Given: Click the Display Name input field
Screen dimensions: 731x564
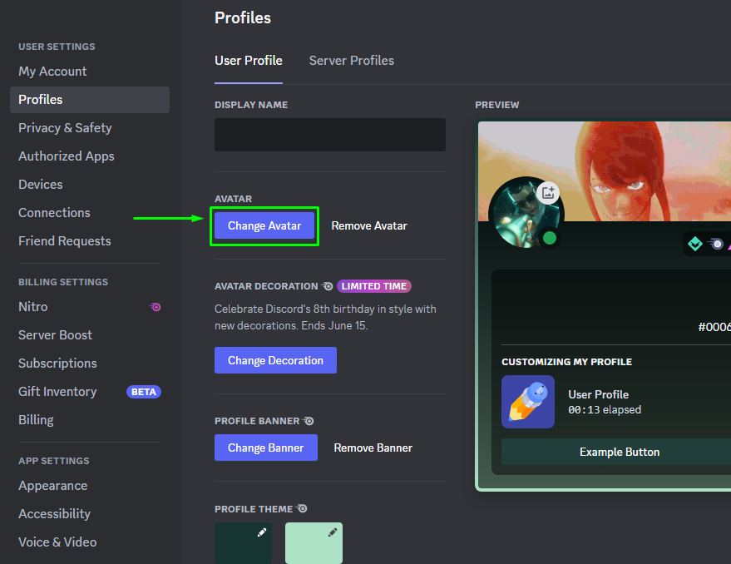Looking at the screenshot, I should pyautogui.click(x=330, y=135).
